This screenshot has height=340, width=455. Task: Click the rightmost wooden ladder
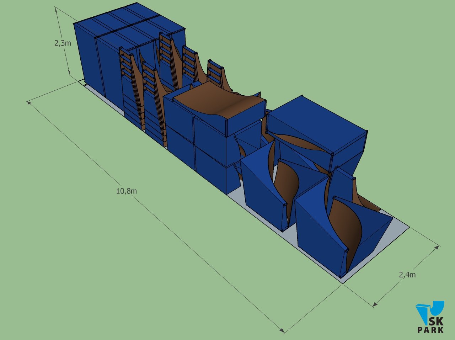click(x=215, y=74)
